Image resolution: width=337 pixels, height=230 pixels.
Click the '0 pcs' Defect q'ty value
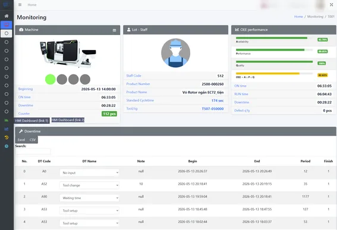pos(327,111)
